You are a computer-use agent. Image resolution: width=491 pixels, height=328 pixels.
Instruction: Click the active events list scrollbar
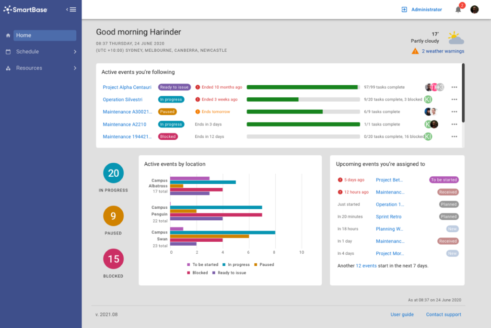coord(463,93)
